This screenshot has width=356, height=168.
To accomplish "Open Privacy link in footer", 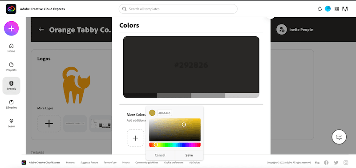I will (x=126, y=163).
